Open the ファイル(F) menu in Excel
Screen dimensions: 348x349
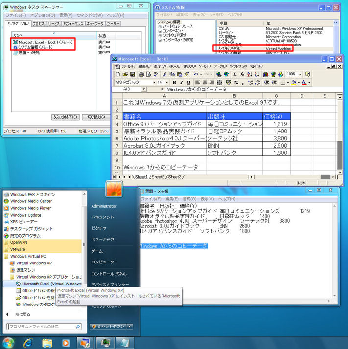point(128,66)
